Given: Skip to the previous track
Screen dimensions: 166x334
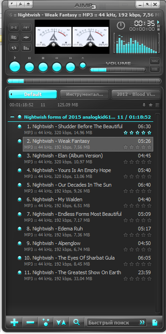Looking at the screenshot, I should (57, 68).
